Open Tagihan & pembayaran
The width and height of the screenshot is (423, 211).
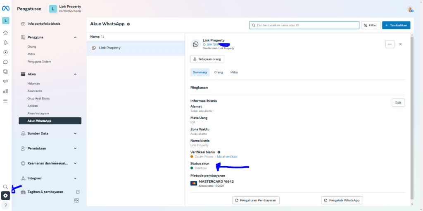click(45, 192)
